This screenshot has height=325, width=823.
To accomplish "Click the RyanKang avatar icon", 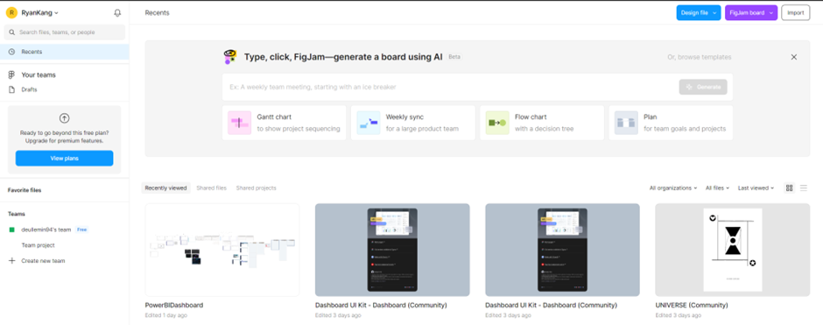I will pyautogui.click(x=11, y=13).
